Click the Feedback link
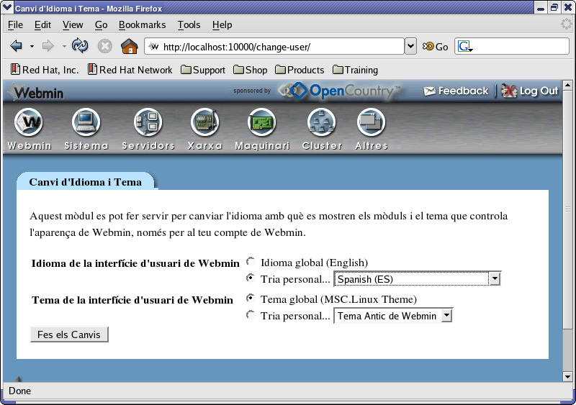 [x=456, y=91]
